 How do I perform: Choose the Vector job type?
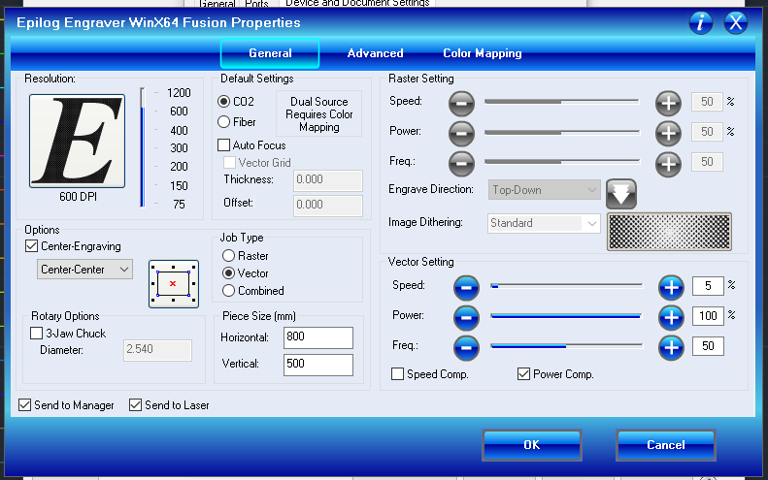pos(228,273)
